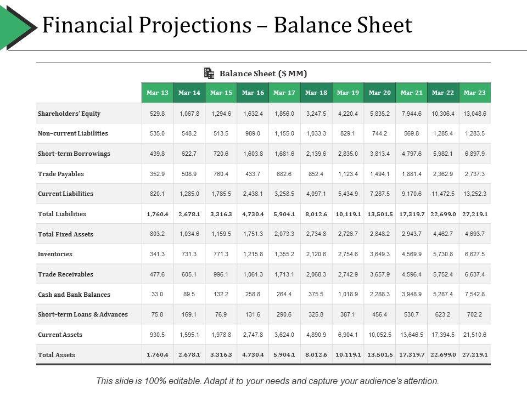Click the Mar-23 column header
The width and height of the screenshot is (527, 395).
(475, 93)
